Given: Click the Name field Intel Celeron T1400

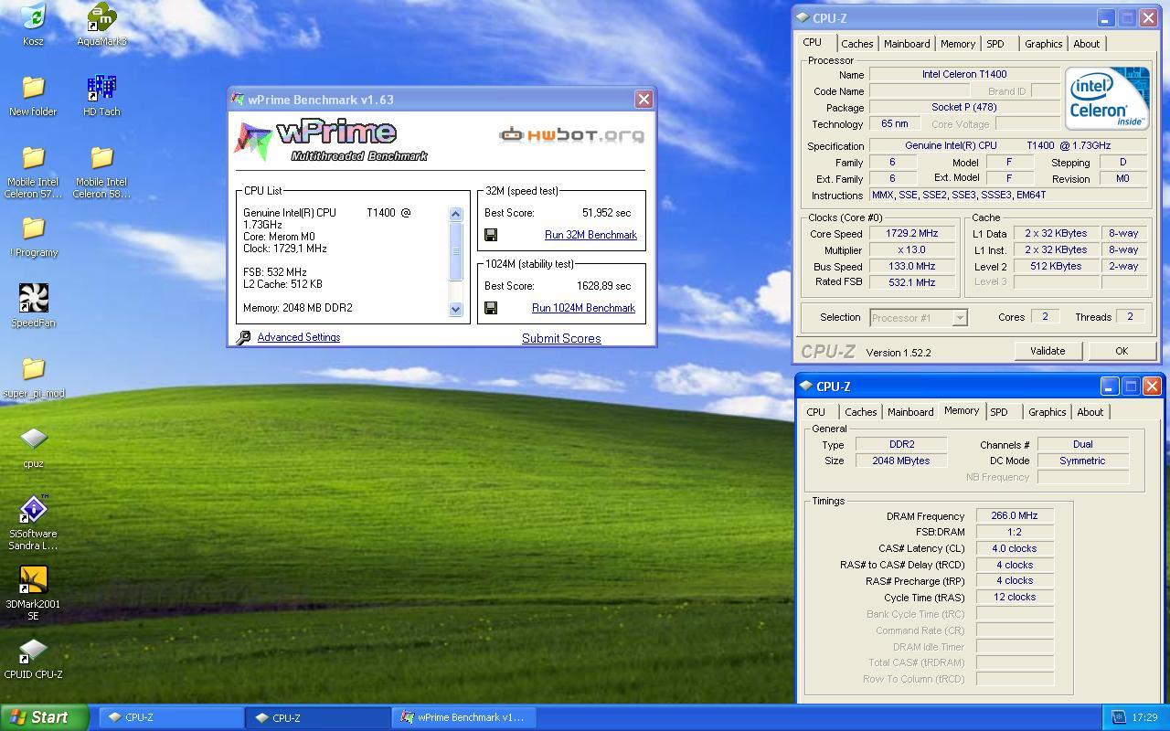Looking at the screenshot, I should 964,75.
